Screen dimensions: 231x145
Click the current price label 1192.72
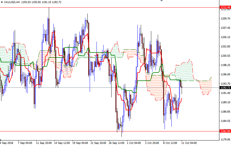pyautogui.click(x=225, y=87)
